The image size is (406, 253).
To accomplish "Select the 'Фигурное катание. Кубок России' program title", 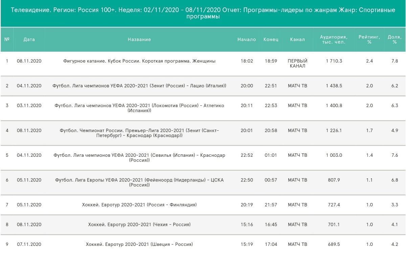I will (139, 61).
